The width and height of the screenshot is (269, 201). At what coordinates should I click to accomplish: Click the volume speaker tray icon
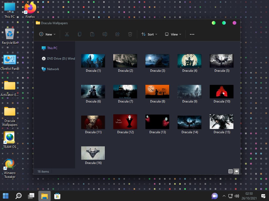click(x=237, y=196)
